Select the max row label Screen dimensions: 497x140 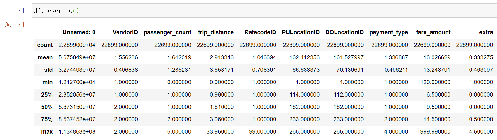point(47,132)
